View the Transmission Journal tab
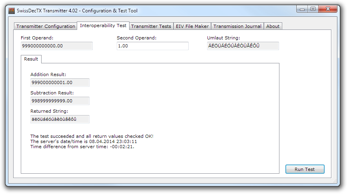Viewport: 347px width, 194px height. [x=237, y=26]
